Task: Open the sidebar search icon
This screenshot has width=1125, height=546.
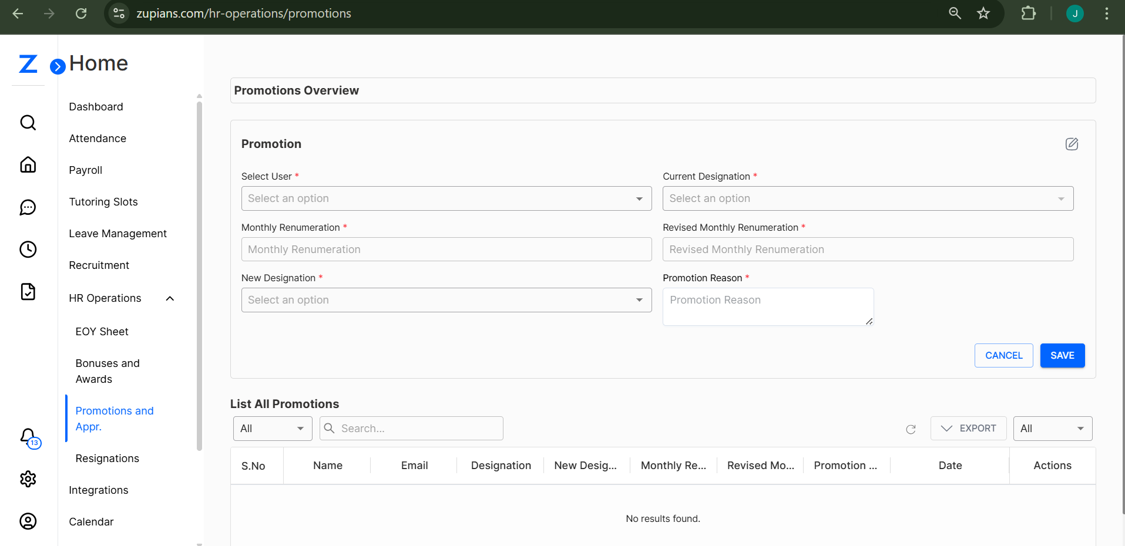Action: click(28, 122)
